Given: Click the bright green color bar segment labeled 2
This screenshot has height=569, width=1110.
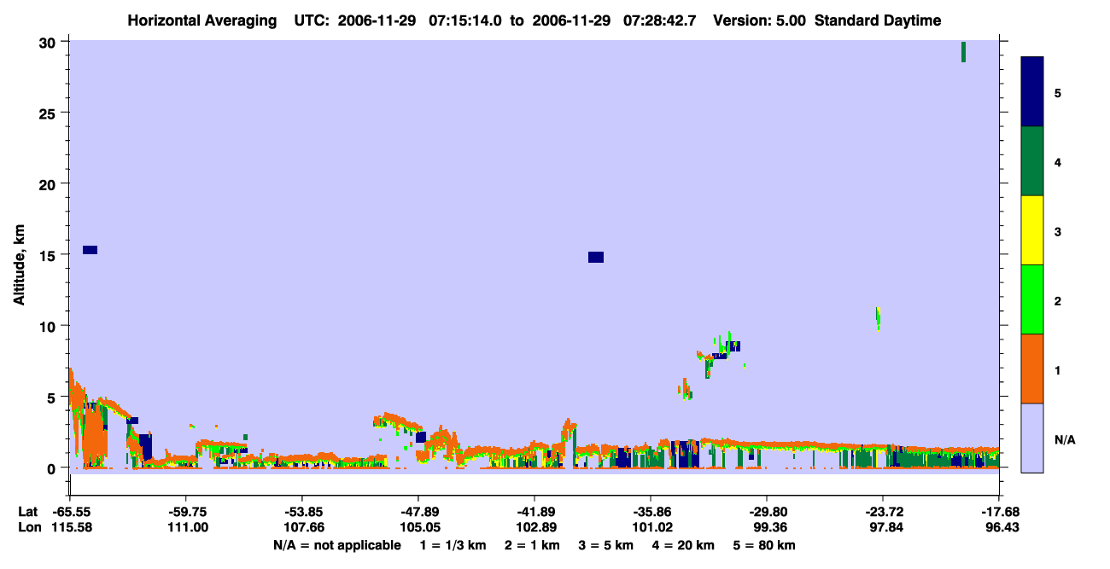Looking at the screenshot, I should pyautogui.click(x=1032, y=299).
